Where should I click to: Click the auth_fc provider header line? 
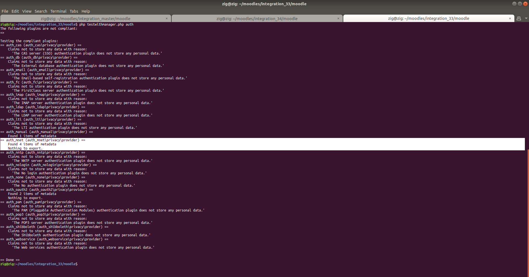39,82
